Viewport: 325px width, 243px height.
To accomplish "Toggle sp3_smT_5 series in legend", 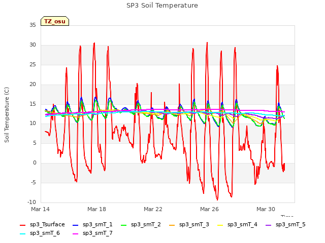I will click(285, 224).
